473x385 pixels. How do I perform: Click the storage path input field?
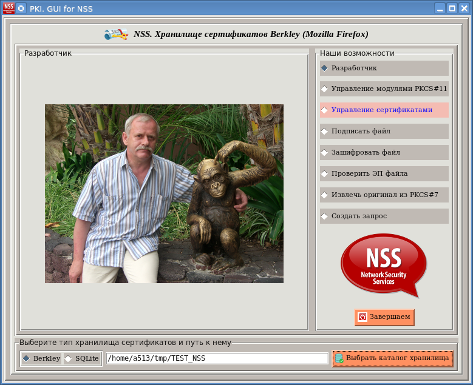[x=217, y=358]
